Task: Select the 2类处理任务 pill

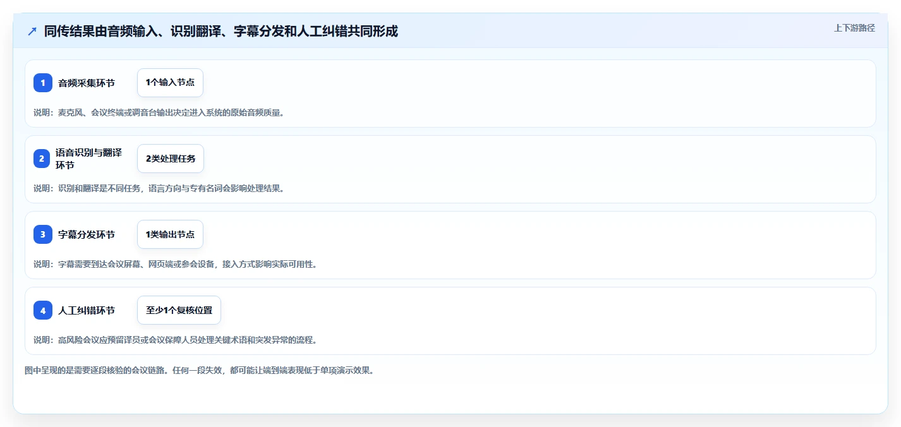Action: (171, 159)
